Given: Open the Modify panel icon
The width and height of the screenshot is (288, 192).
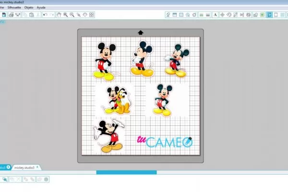Looking at the screenshot, I should coord(255,15).
